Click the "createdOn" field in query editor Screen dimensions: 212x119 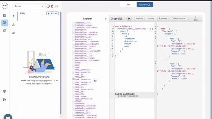(x=130, y=39)
